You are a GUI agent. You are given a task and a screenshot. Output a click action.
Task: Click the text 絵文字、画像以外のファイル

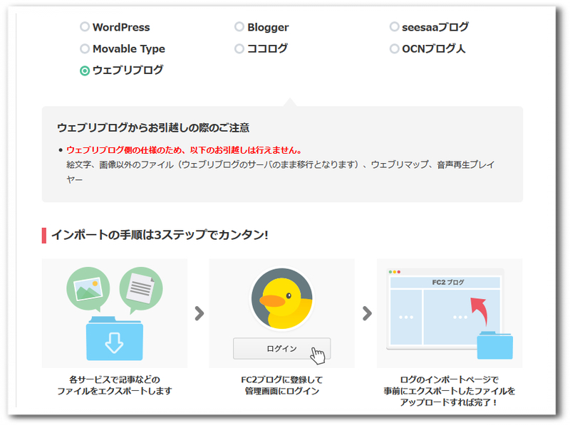point(120,165)
